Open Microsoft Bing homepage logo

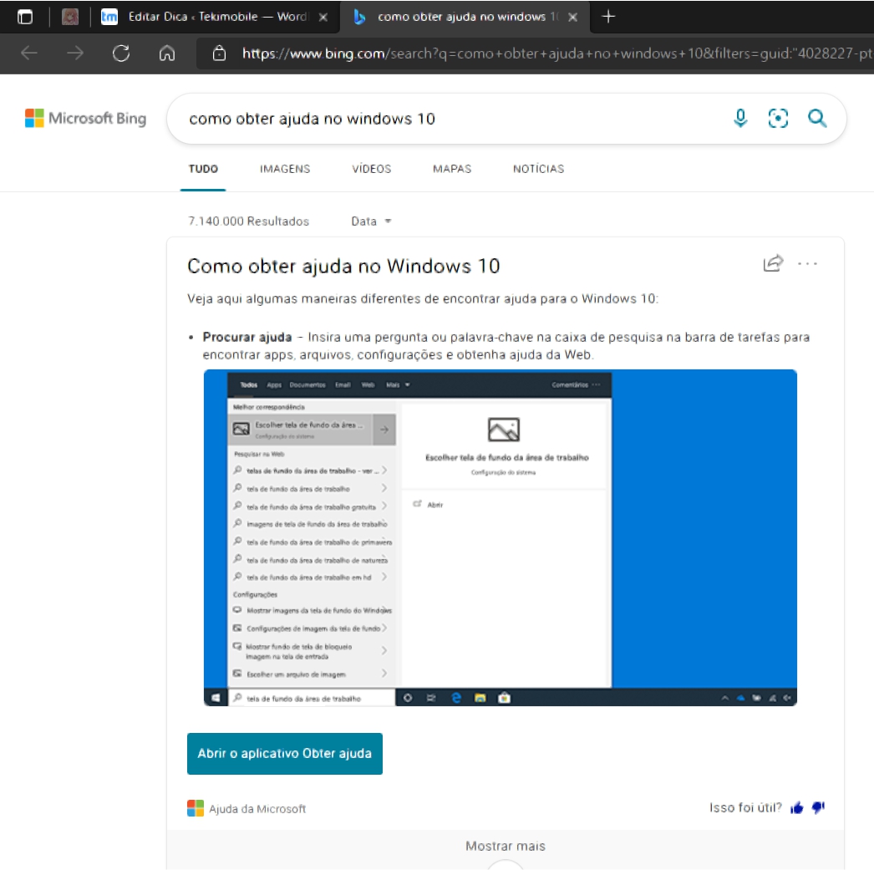pos(86,118)
